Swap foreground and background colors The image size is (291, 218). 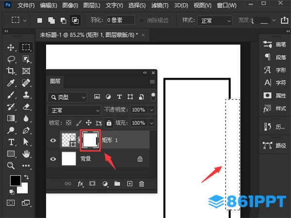(26, 177)
